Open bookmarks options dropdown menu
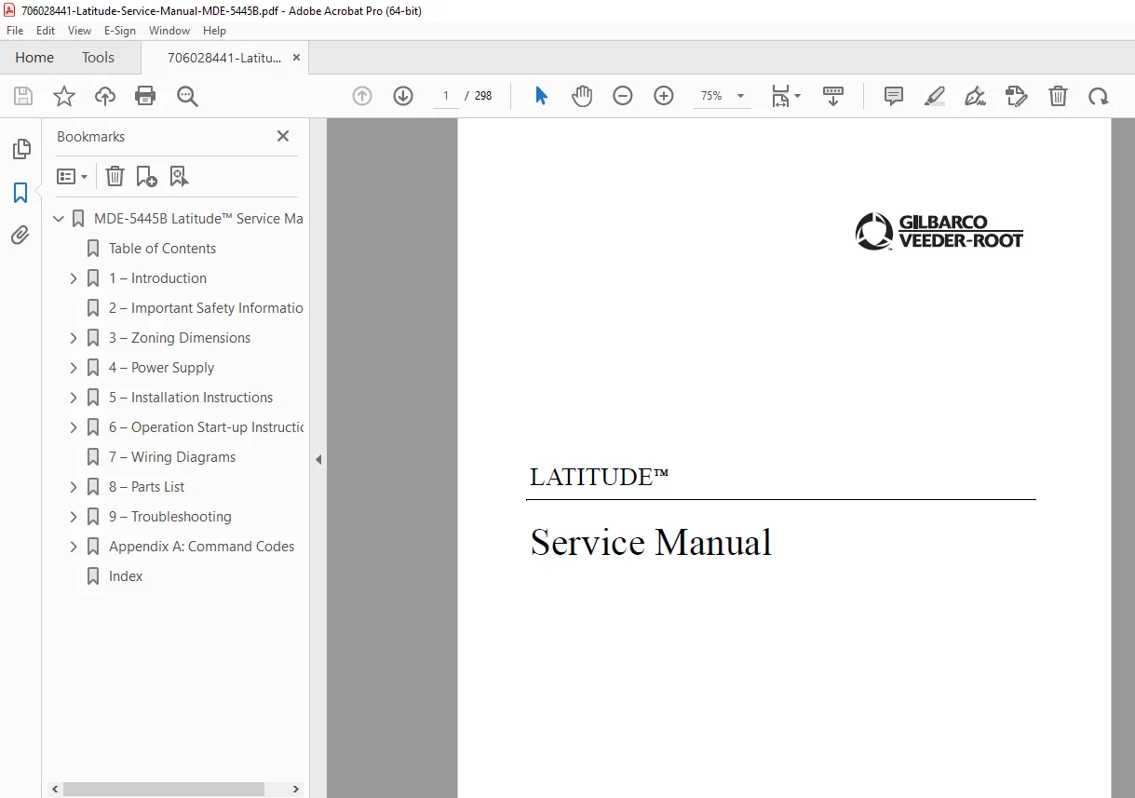The image size is (1135, 798). point(72,176)
